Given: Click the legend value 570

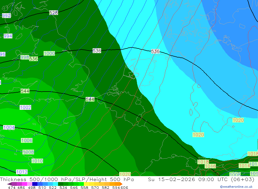Looking at the screenshot, I should [x=95, y=187].
